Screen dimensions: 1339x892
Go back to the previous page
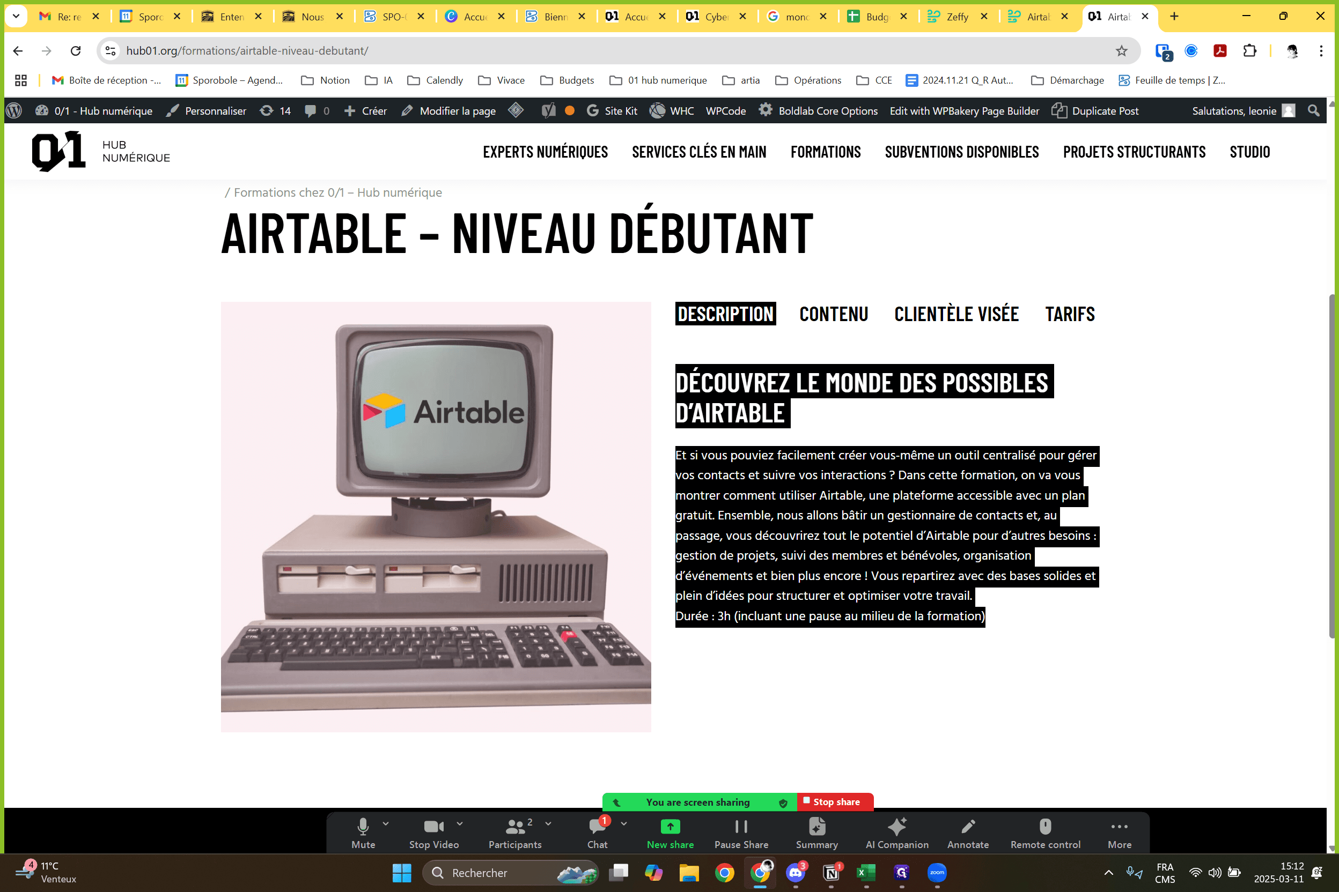coord(18,50)
